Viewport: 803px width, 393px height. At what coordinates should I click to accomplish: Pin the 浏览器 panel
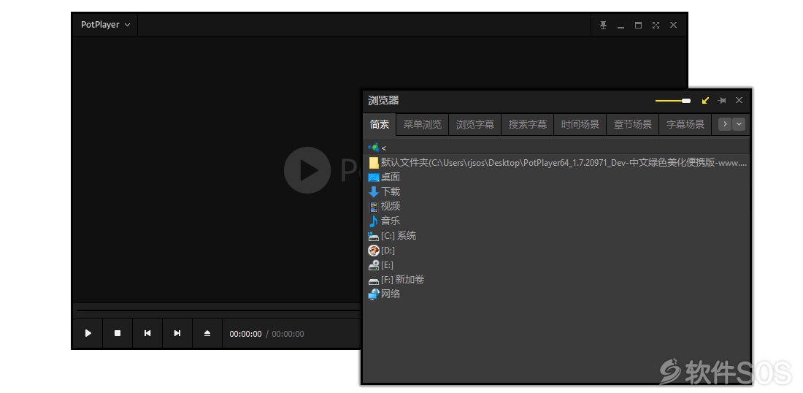[722, 100]
